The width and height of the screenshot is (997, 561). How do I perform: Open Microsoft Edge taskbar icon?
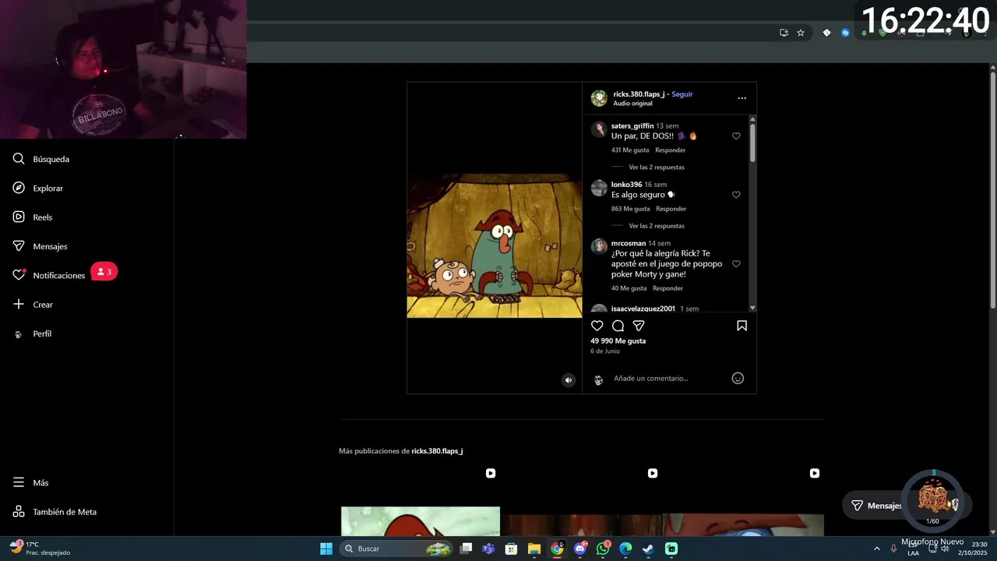pyautogui.click(x=625, y=549)
